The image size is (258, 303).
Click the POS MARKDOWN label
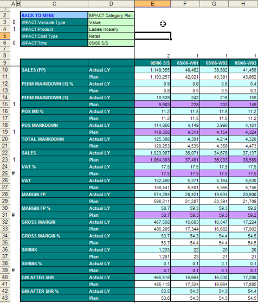click(40, 125)
